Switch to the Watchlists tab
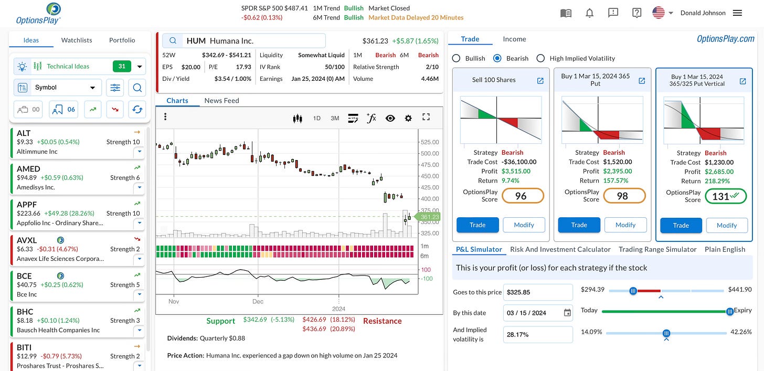This screenshot has height=371, width=764. coord(77,40)
